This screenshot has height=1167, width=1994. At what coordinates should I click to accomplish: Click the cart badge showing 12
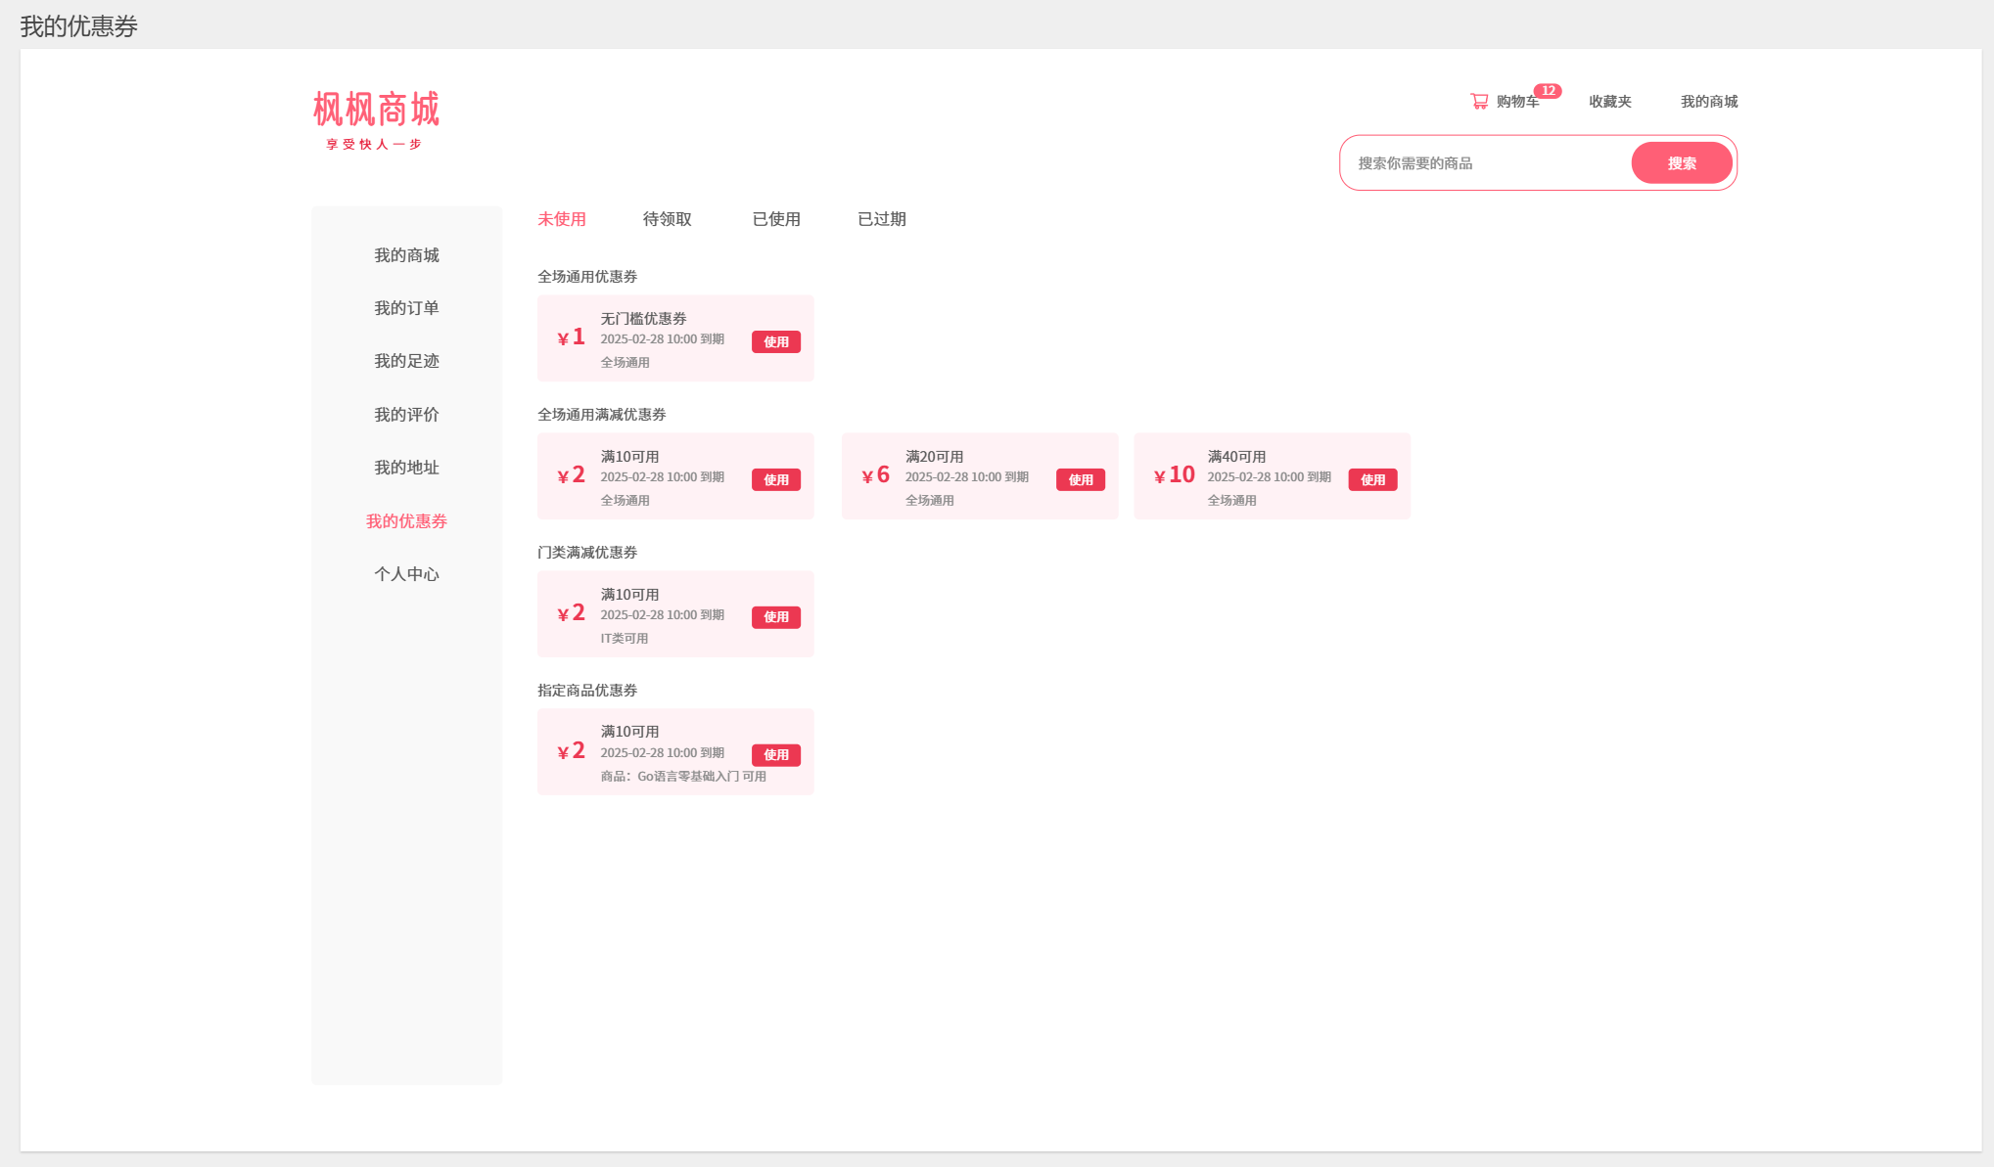(x=1548, y=91)
